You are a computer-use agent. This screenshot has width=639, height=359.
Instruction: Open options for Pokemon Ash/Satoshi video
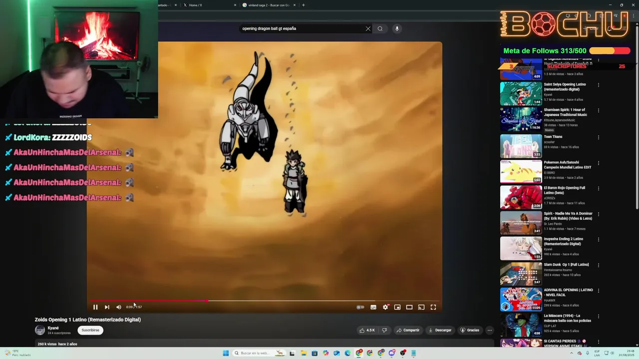point(598,163)
